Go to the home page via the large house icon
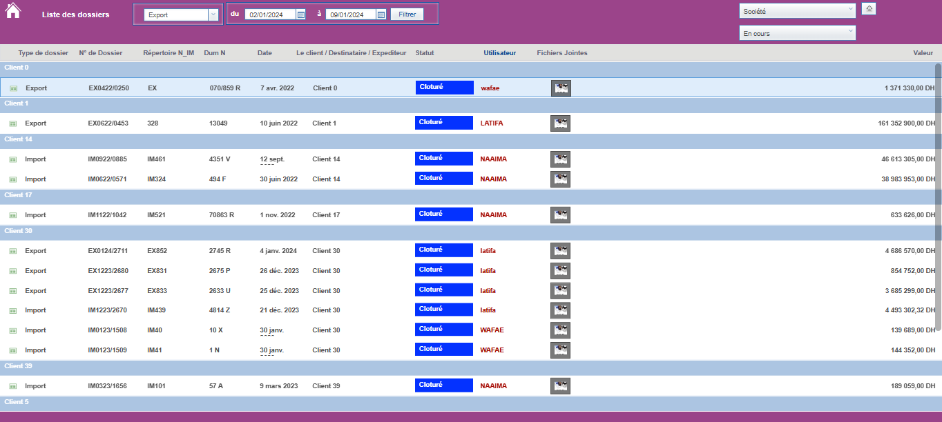942x422 pixels. [13, 11]
